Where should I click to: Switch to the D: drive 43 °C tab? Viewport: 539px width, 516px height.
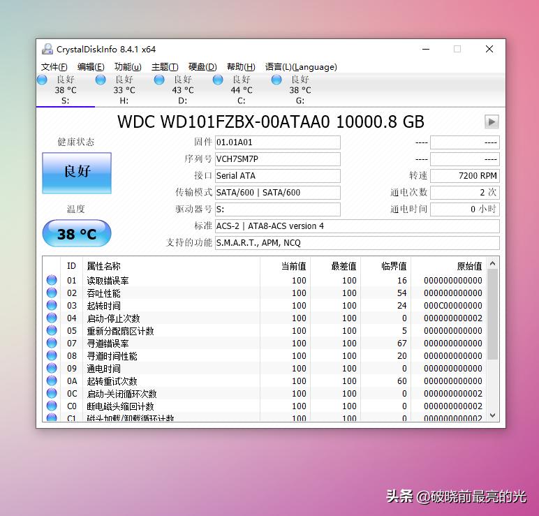(x=182, y=90)
